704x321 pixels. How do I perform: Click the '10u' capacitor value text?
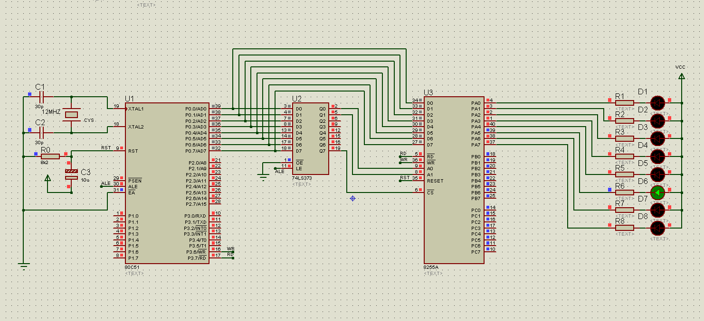coord(85,180)
